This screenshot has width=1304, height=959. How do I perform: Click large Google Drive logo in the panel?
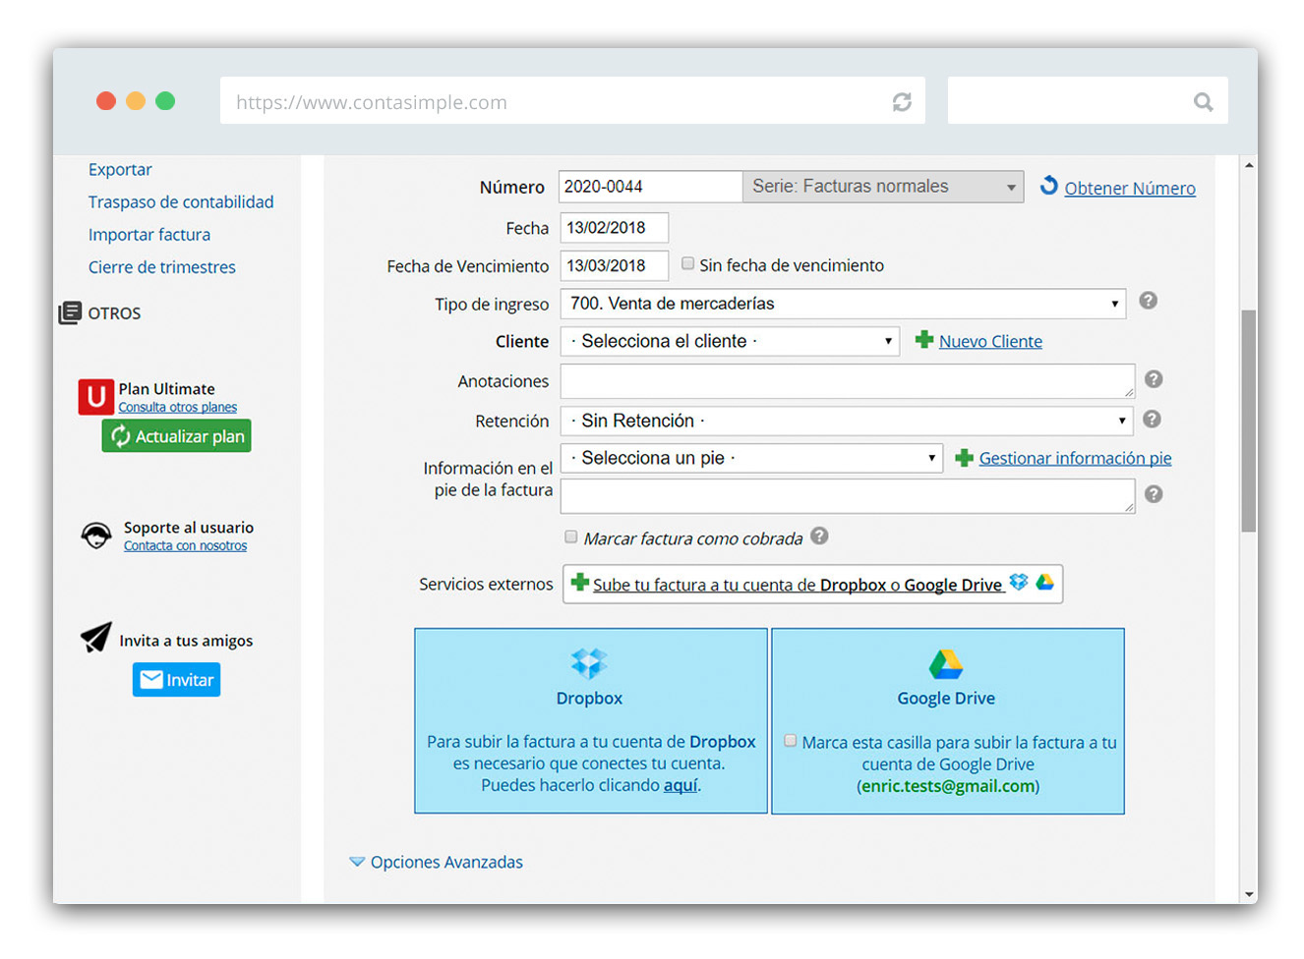coord(946,664)
